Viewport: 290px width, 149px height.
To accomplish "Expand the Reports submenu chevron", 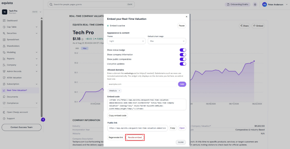I will (x=36, y=59).
